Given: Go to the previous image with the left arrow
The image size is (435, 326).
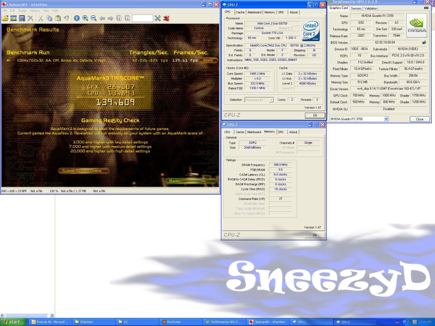Looking at the screenshot, I should pyautogui.click(x=102, y=18).
